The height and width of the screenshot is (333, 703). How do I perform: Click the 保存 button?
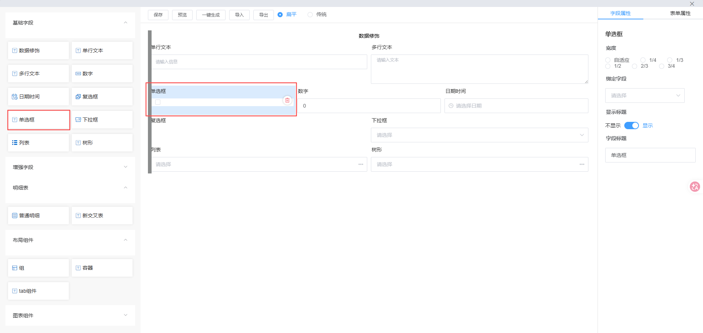coord(158,15)
